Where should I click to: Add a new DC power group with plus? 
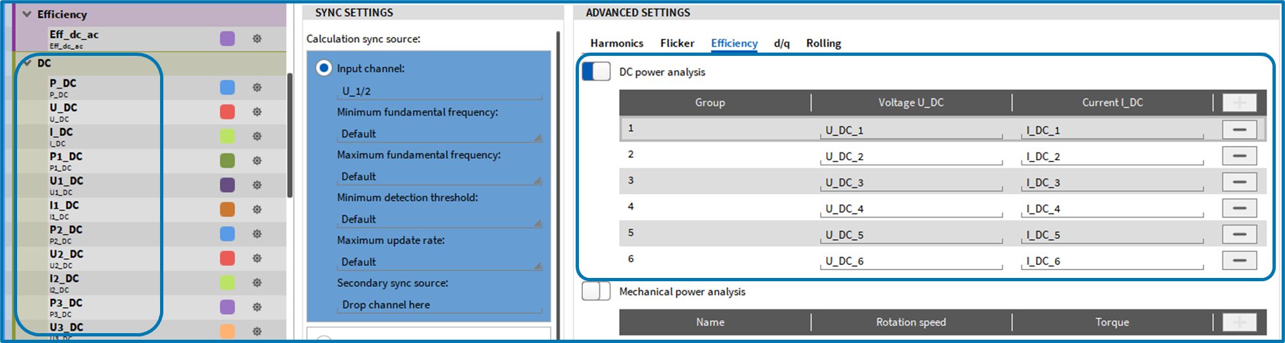click(x=1239, y=103)
